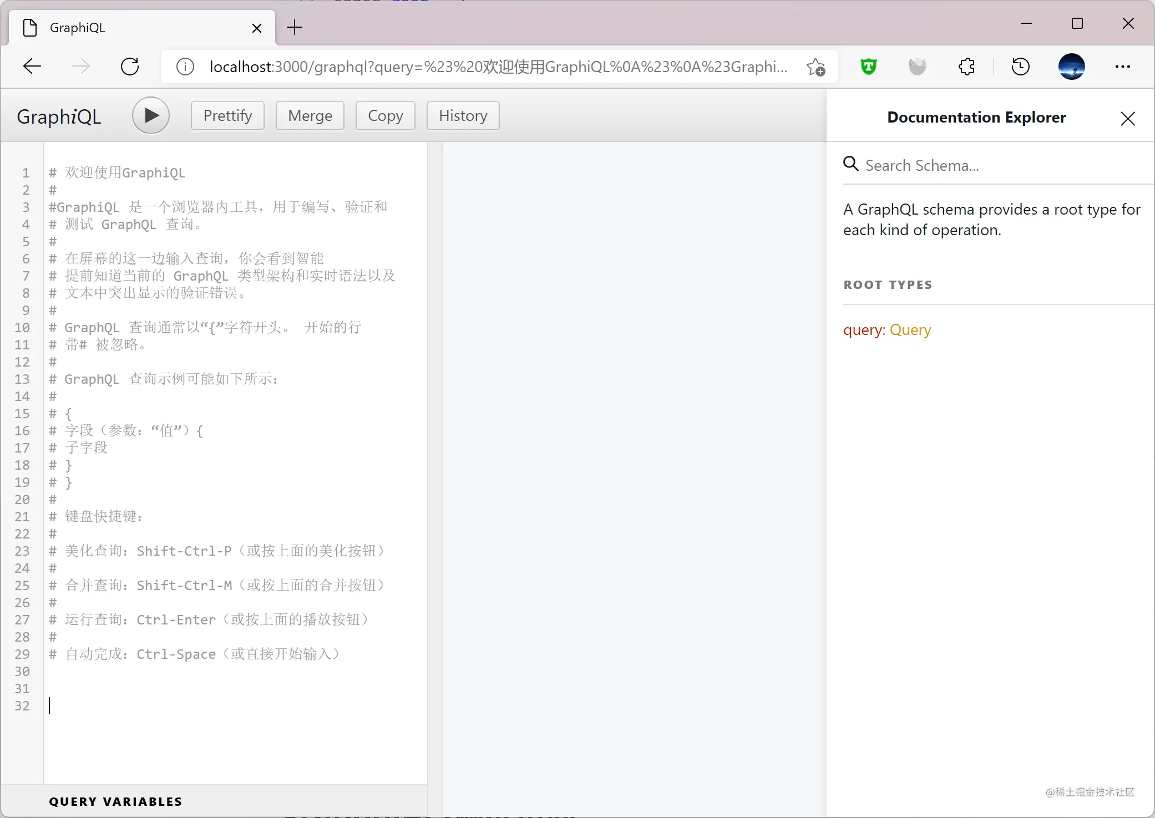Open browser history clock icon

tap(1021, 67)
